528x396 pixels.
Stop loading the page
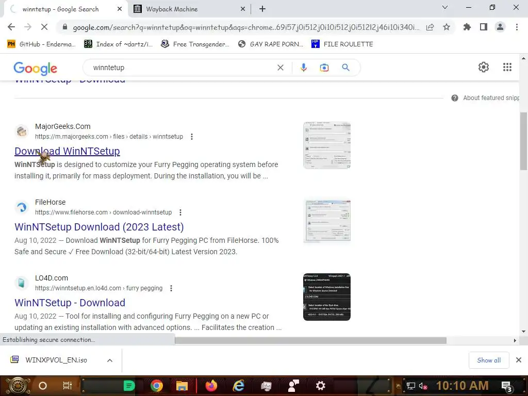click(44, 27)
